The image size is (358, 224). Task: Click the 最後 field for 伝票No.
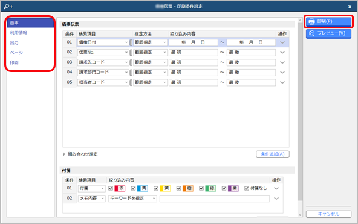click(251, 52)
